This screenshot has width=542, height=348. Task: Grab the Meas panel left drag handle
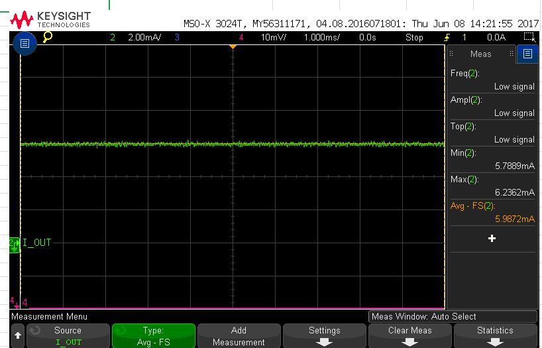451,54
